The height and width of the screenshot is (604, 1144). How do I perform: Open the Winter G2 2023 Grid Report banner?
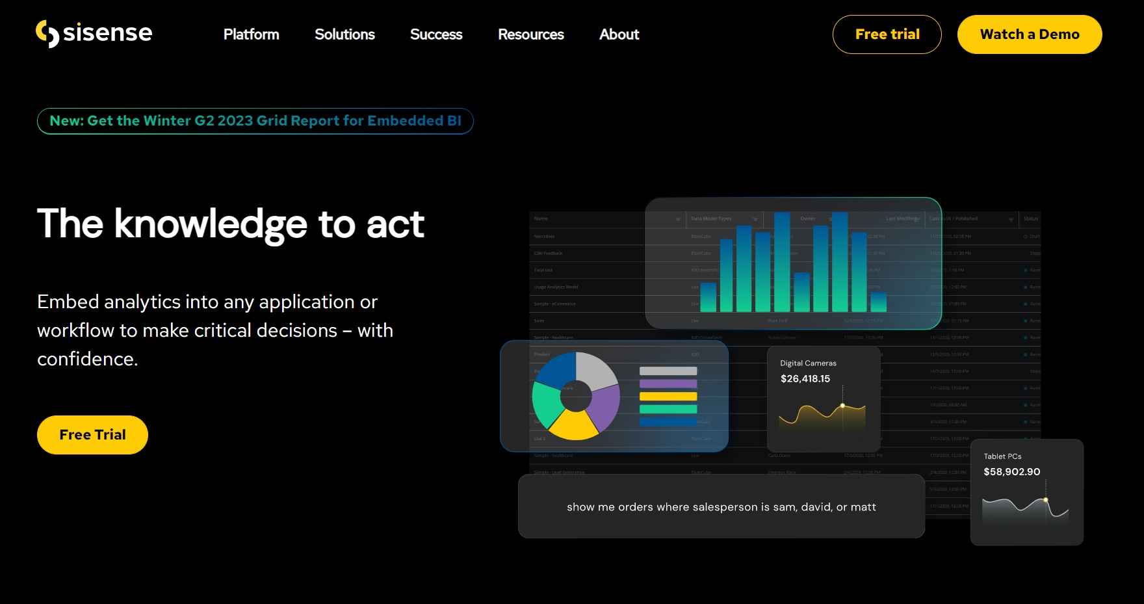click(255, 121)
